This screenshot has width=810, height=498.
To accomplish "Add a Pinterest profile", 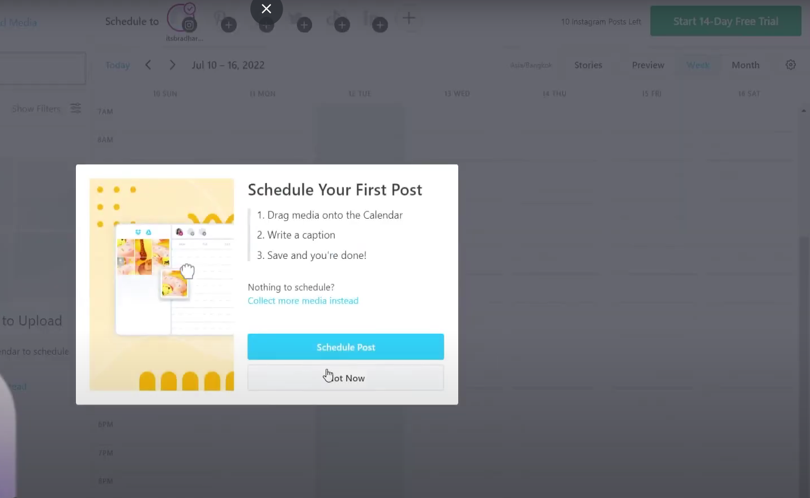I will point(228,25).
